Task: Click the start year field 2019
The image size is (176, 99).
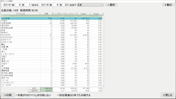Action: click(6, 5)
